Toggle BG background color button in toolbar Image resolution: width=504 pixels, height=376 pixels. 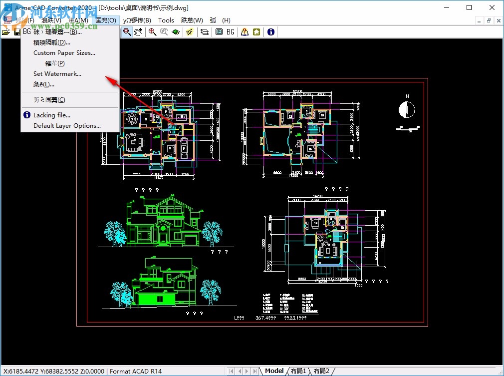click(x=231, y=32)
